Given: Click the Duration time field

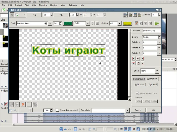Looking at the screenshot, I should 151,31.
